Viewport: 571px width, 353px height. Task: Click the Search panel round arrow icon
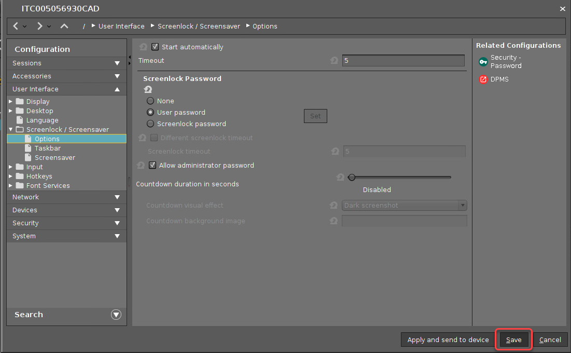116,315
